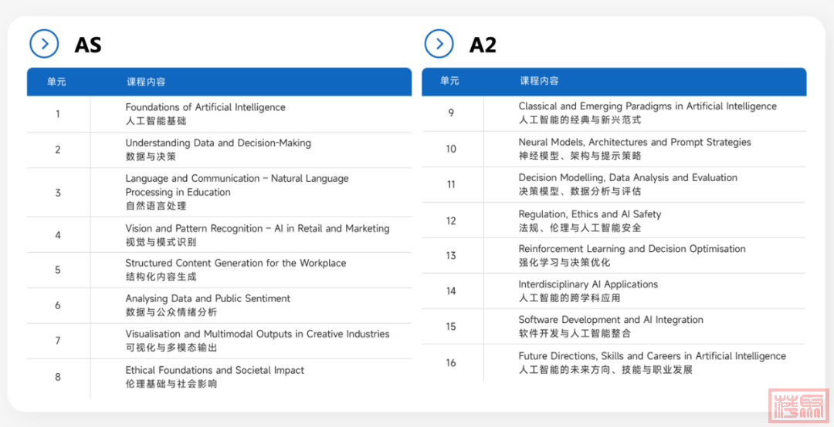Click unit number 8 in AS table

(57, 377)
